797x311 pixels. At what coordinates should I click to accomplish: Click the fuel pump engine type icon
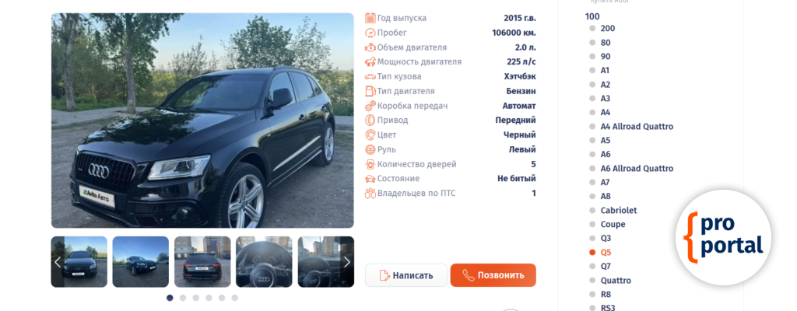click(370, 91)
